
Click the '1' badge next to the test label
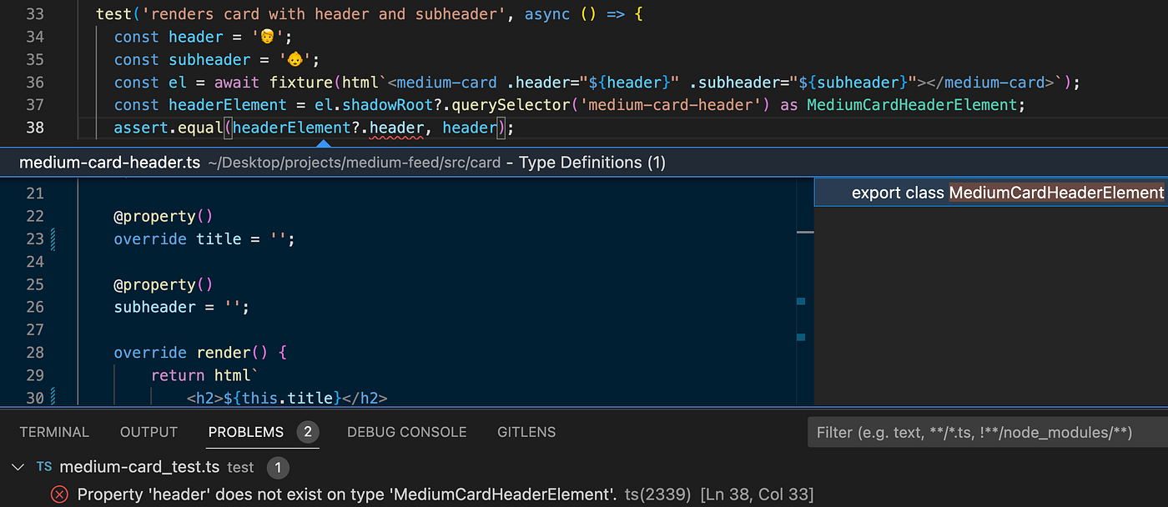[278, 467]
